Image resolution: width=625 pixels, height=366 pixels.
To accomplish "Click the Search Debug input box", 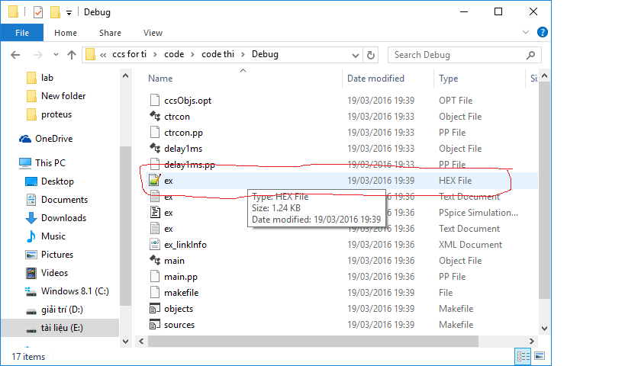I will [458, 55].
